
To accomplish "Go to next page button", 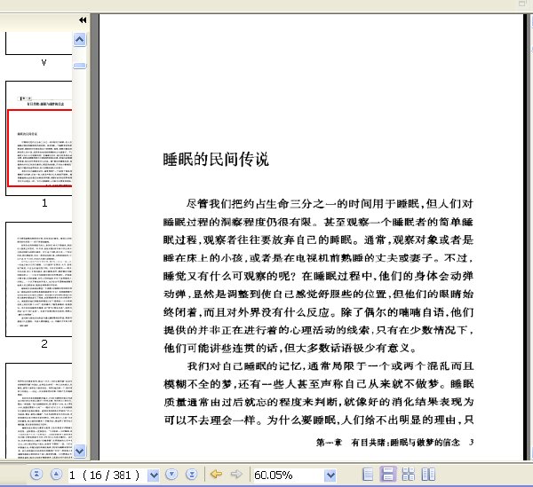I will tap(171, 474).
